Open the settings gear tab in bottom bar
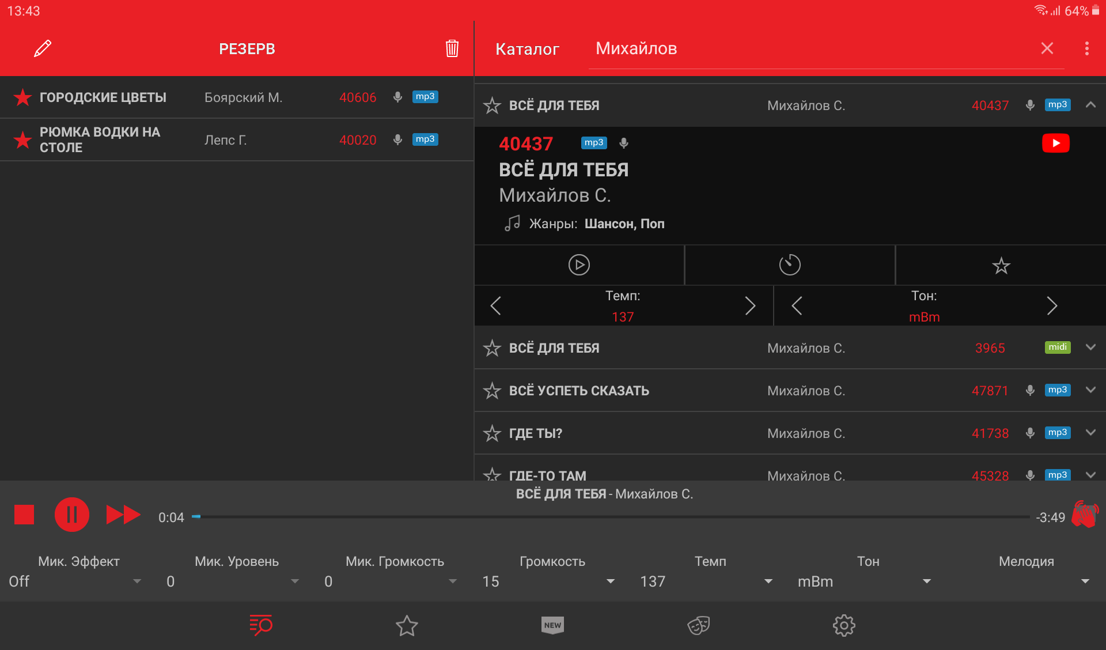 844,625
